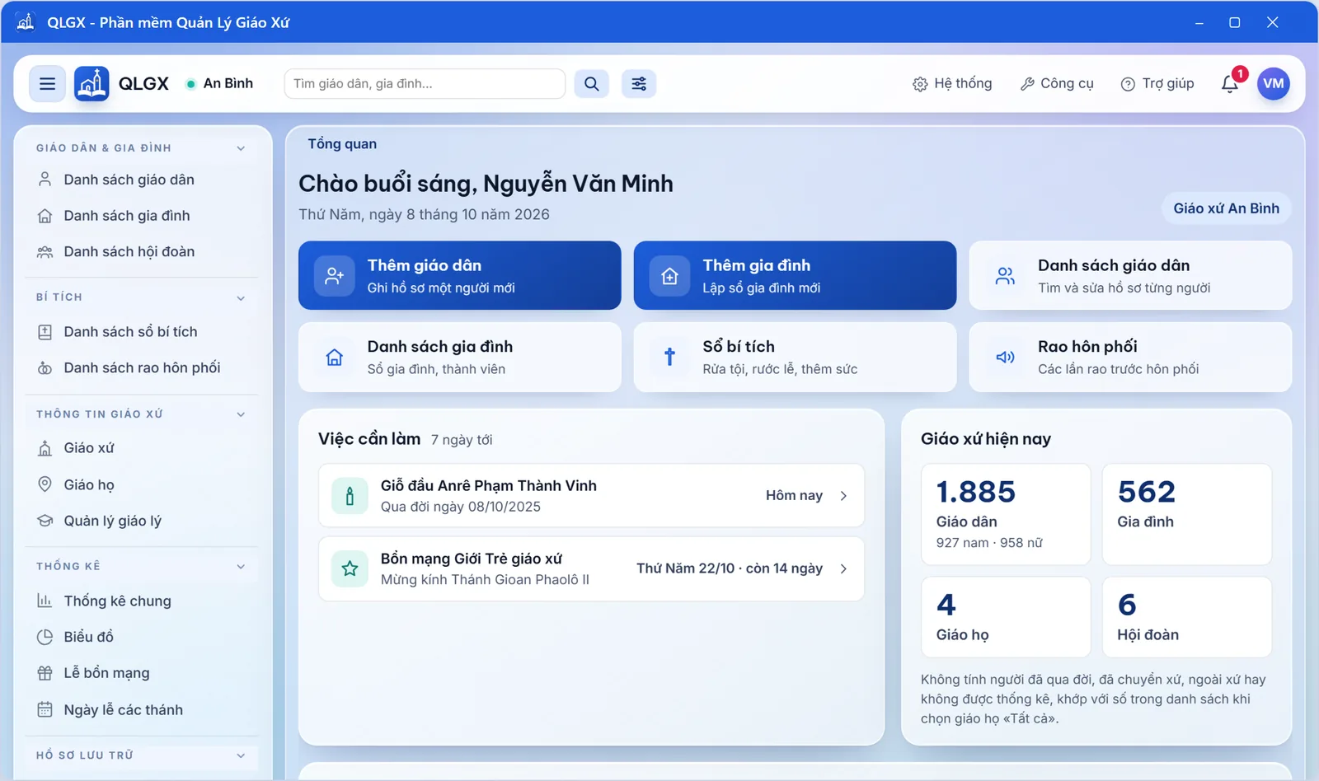The height and width of the screenshot is (781, 1319).
Task: Click calendar icon beside Ngày lễ các thánh
Action: coord(45,709)
